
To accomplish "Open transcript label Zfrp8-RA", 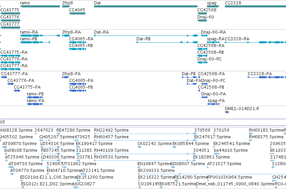I will tap(72, 32).
